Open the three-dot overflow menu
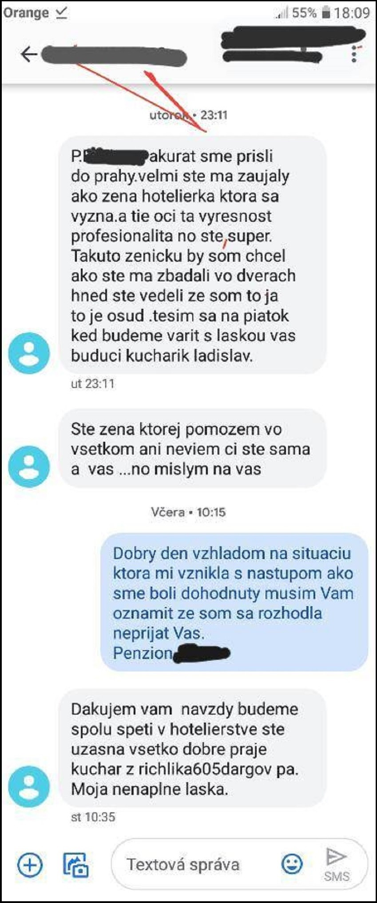The height and width of the screenshot is (903, 377). point(354,53)
